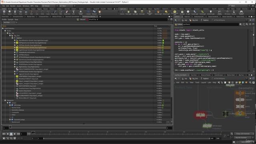Click the Time column header

coord(162,26)
